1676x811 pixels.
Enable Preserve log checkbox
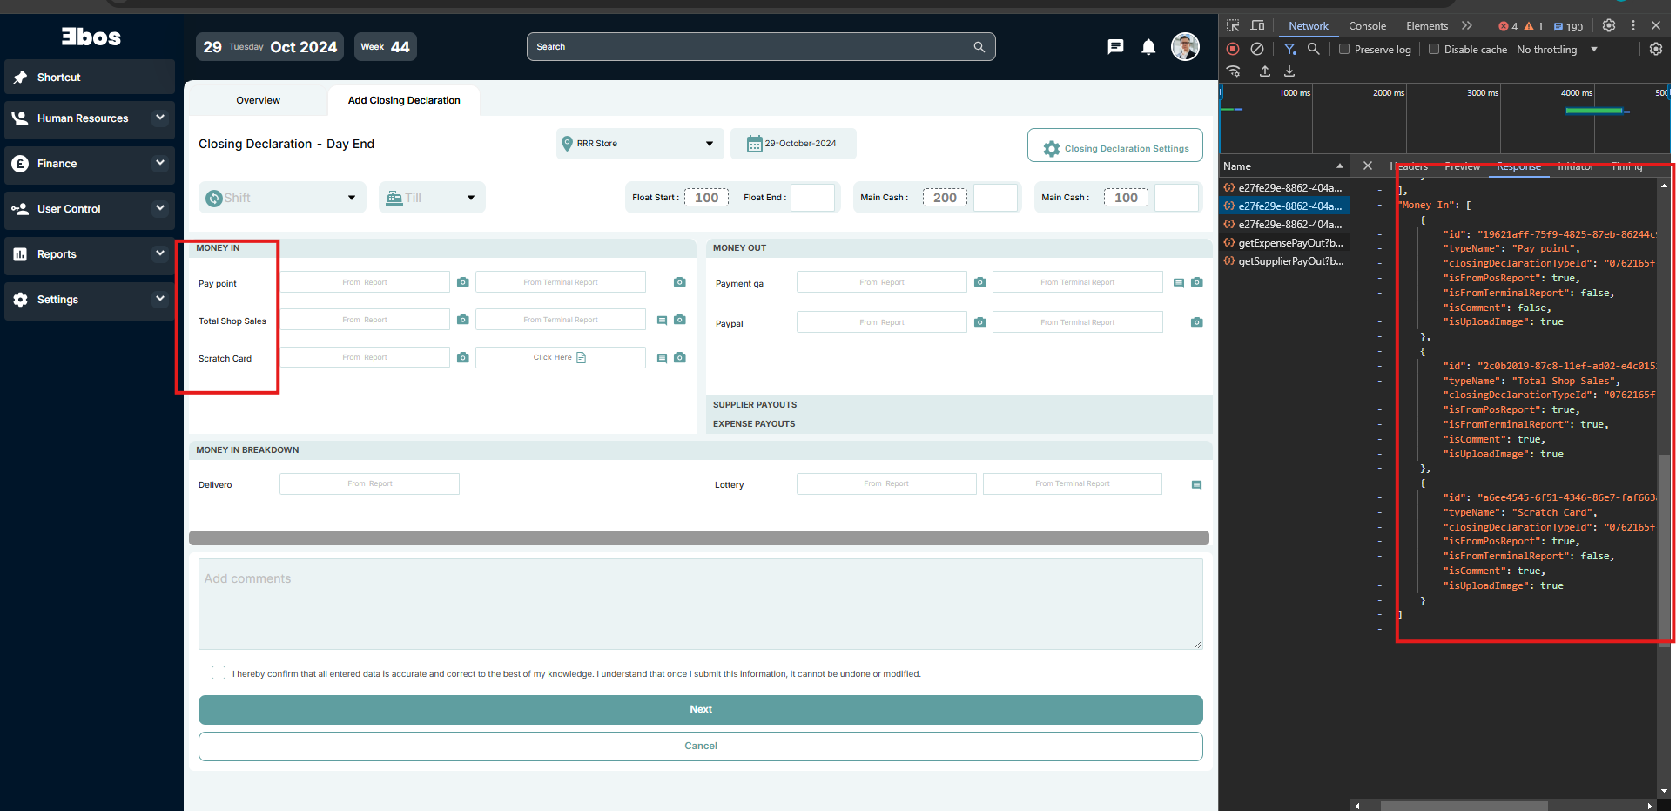pyautogui.click(x=1344, y=49)
